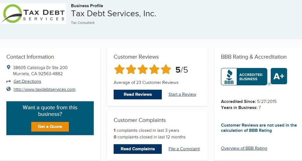Click the third review star
The width and height of the screenshot is (302, 161).
tap(143, 69)
